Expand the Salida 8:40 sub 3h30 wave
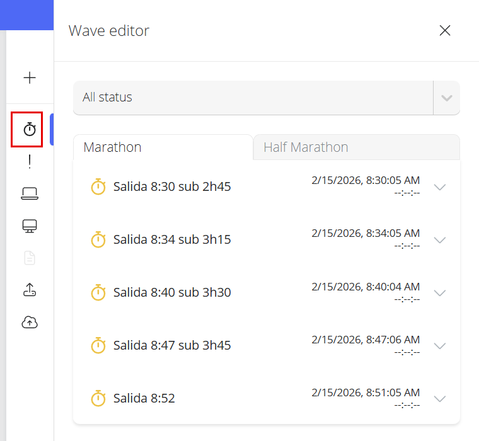The width and height of the screenshot is (479, 441). 440,293
